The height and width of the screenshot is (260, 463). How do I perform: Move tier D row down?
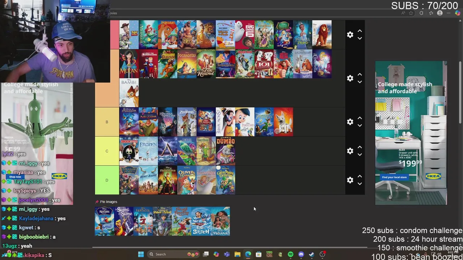click(x=360, y=183)
